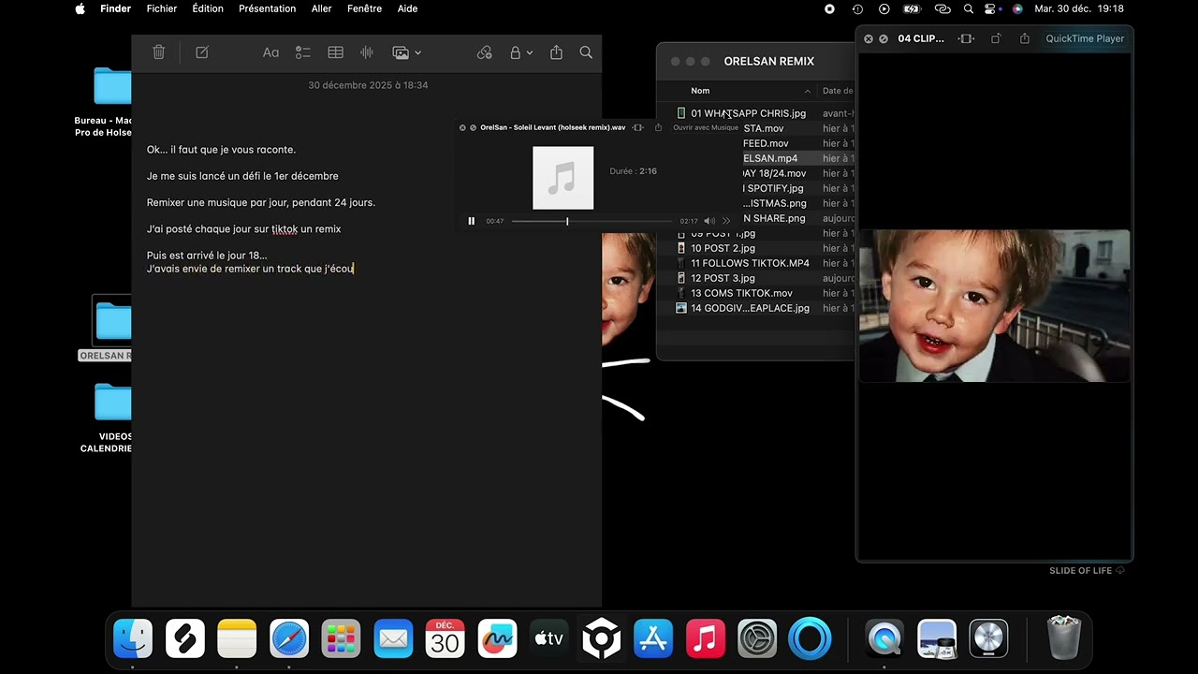Sort Finder list by the Date column
The width and height of the screenshot is (1198, 674).
[838, 91]
